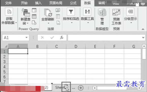Click the 管理 data model icon

coord(102,12)
